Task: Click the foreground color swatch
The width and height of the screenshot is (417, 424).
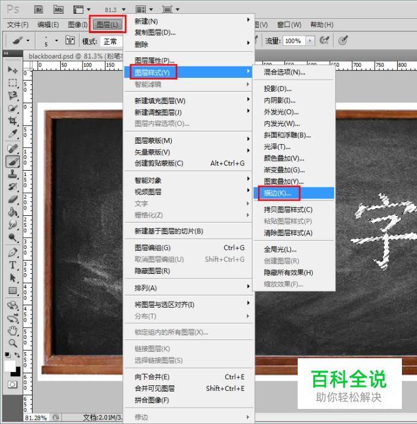Action: pos(10,366)
